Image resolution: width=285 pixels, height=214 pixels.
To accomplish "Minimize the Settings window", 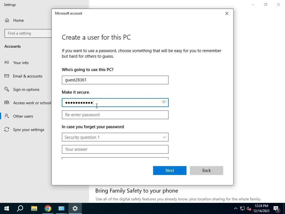I will tap(253, 4).
